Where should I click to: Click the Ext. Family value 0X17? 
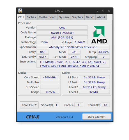[43, 57]
